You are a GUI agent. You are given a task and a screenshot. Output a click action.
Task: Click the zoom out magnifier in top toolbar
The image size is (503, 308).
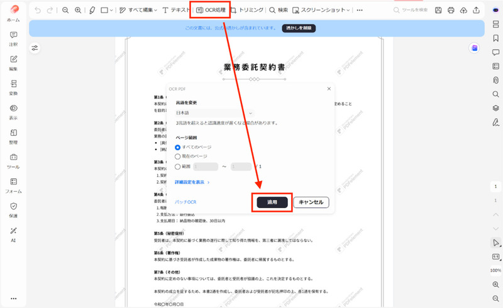65,10
